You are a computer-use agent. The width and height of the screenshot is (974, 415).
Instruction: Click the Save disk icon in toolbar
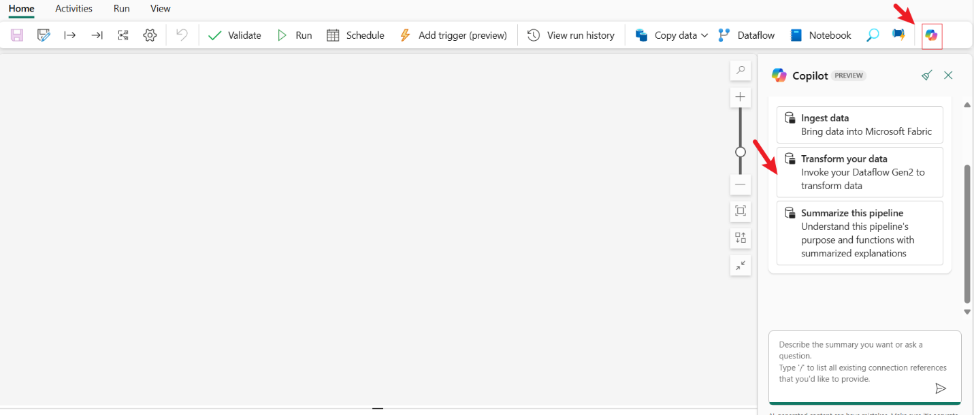click(17, 35)
